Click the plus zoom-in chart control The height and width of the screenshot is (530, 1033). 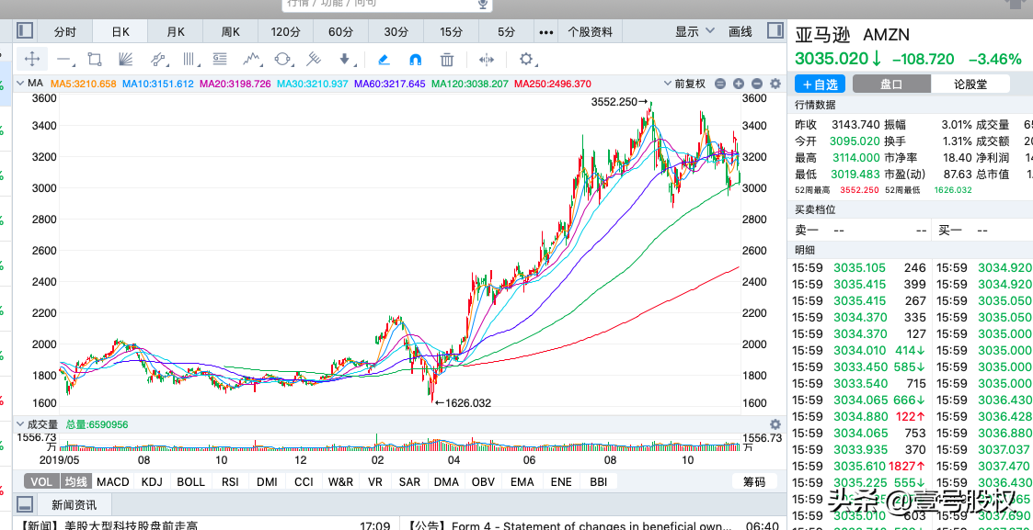click(x=739, y=84)
